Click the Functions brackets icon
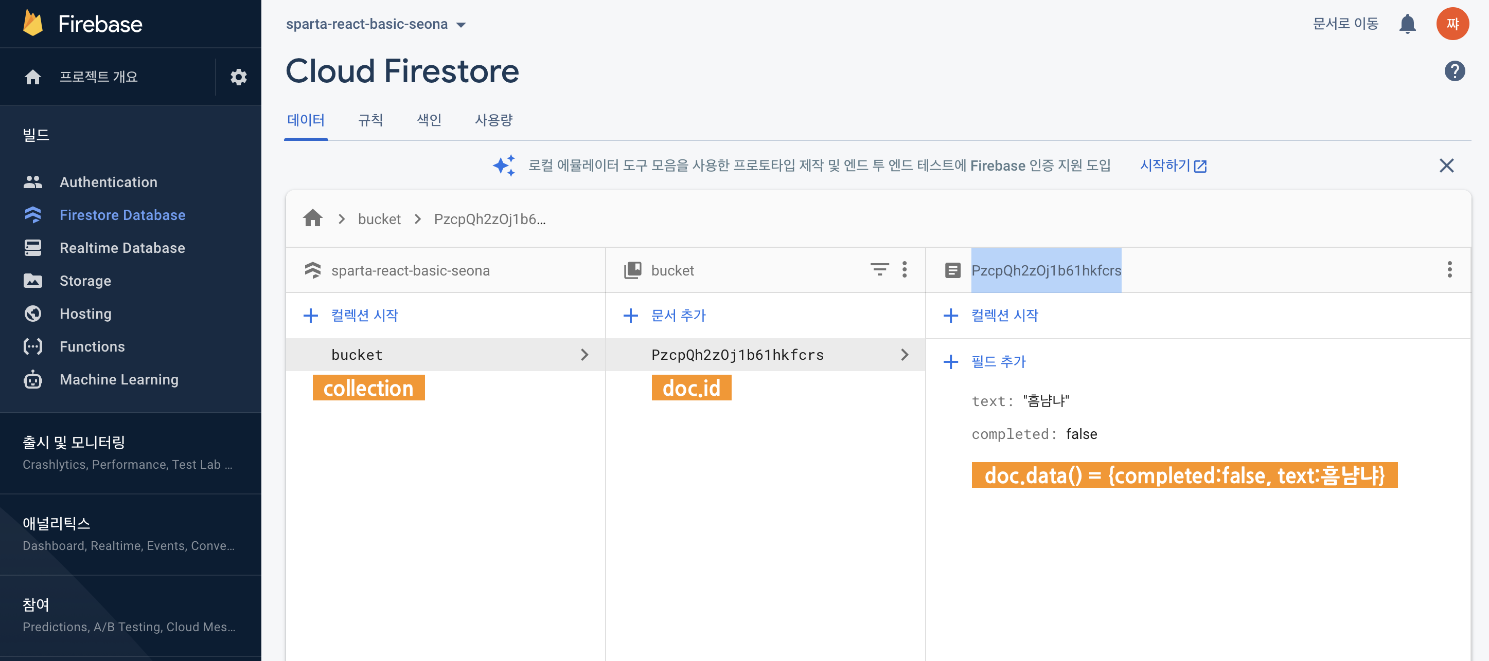The height and width of the screenshot is (661, 1489). pos(33,346)
